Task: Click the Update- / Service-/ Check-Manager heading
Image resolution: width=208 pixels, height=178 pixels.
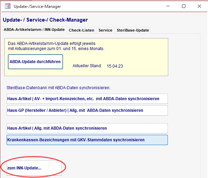Action: (45, 20)
